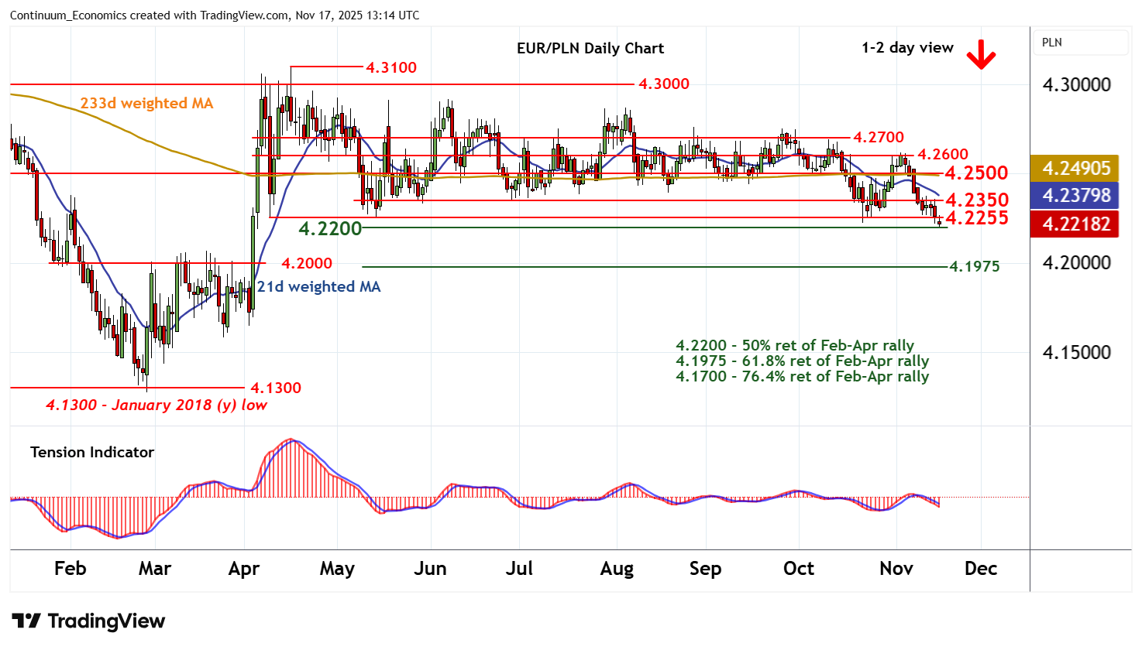Image resolution: width=1142 pixels, height=650 pixels.
Task: Select the Tension Indicator pane title
Action: (x=92, y=453)
